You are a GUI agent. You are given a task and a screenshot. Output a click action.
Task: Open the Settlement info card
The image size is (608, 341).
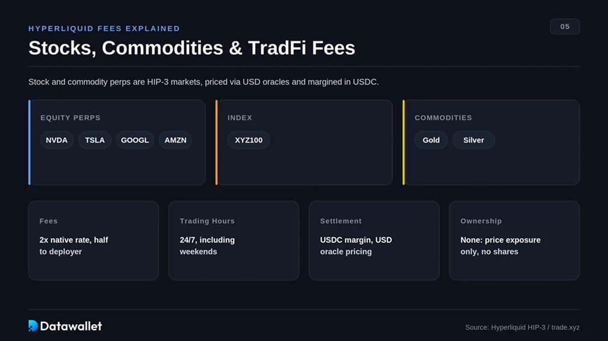pyautogui.click(x=374, y=240)
